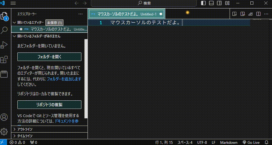Viewport: 272px width, 145px height.
Task: Click unsaved dot on the open editors entry
Action: [21, 29]
